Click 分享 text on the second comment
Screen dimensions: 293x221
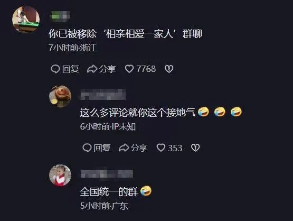139,148
